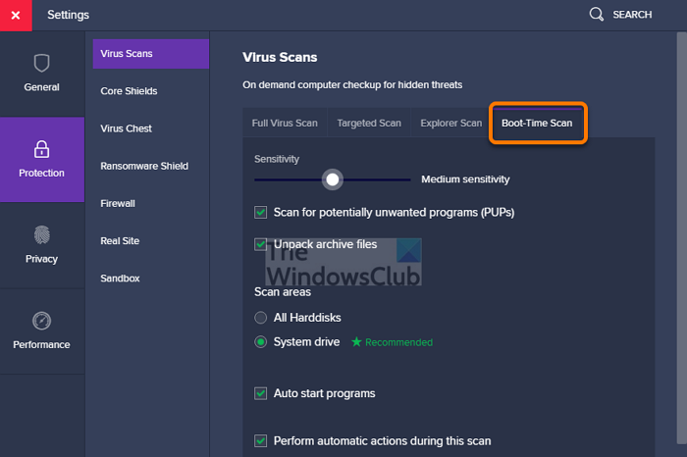This screenshot has height=457, width=687.
Task: Select the System drive radio button
Action: (x=261, y=342)
